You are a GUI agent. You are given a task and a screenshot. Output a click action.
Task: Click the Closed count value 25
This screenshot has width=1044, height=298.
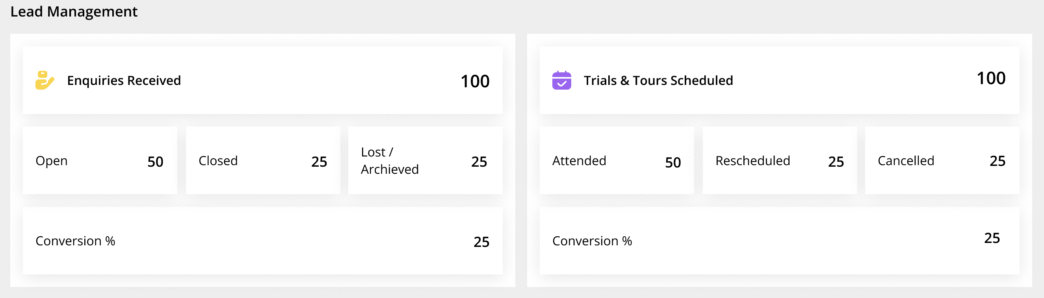319,162
